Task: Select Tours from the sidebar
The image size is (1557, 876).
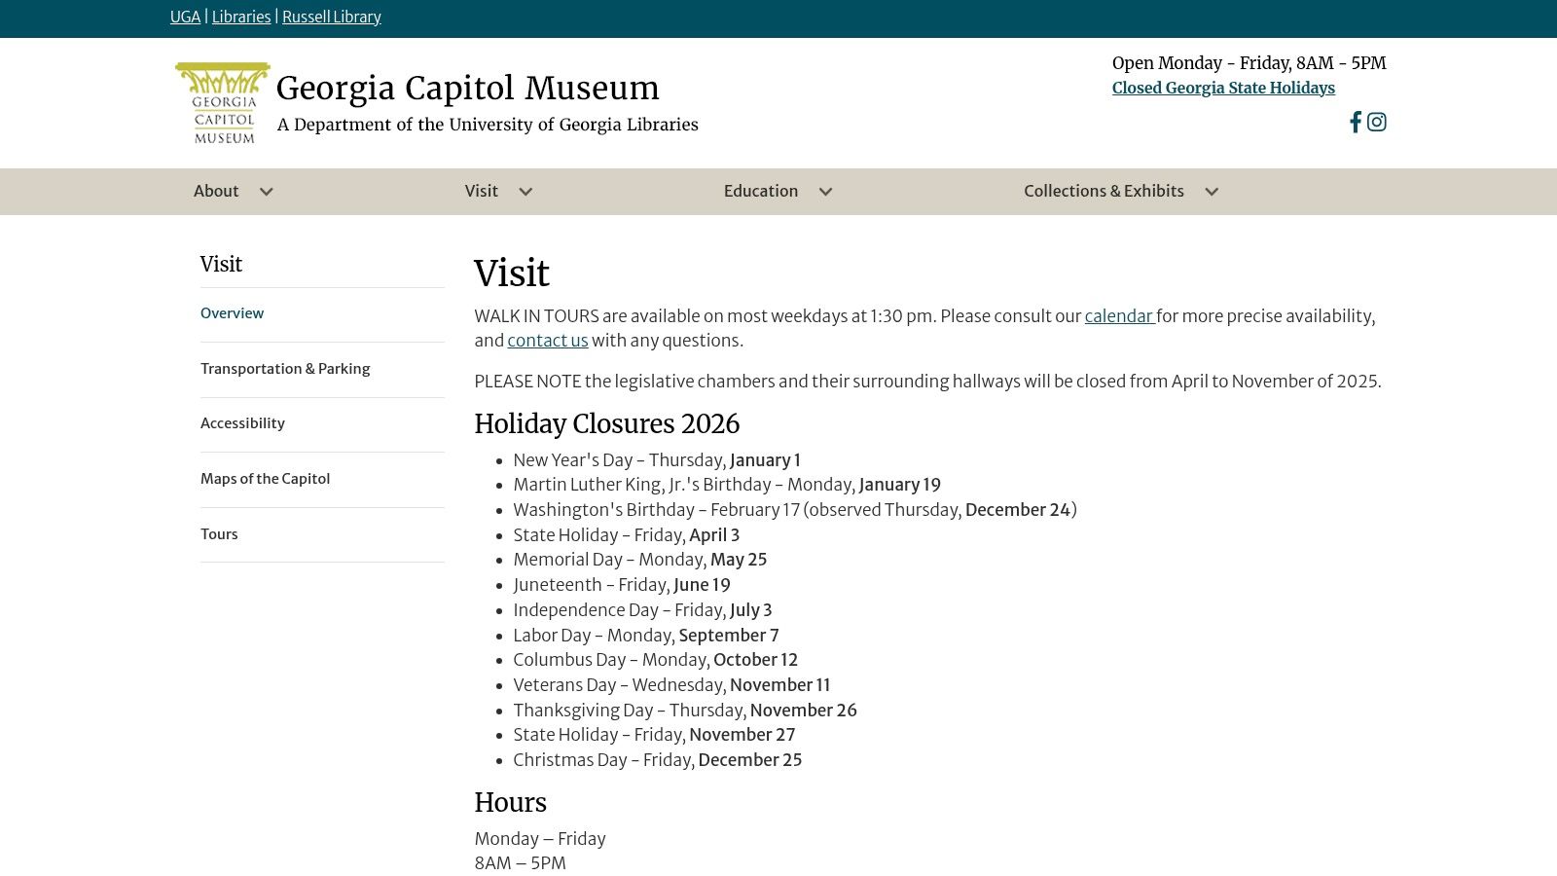Action: coord(219,534)
